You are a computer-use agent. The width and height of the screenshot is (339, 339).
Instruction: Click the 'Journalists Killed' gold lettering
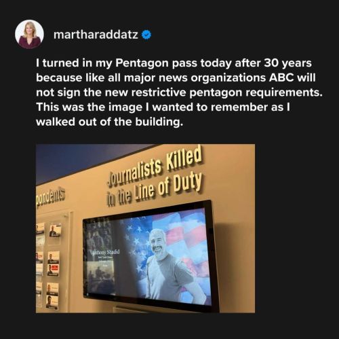point(155,167)
